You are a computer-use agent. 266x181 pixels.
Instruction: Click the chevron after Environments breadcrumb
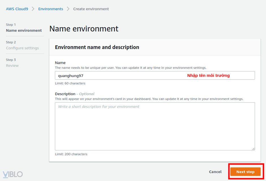68,9
